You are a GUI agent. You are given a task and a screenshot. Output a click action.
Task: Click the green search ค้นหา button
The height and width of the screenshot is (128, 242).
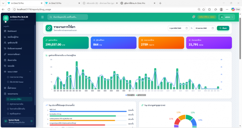click(x=223, y=28)
